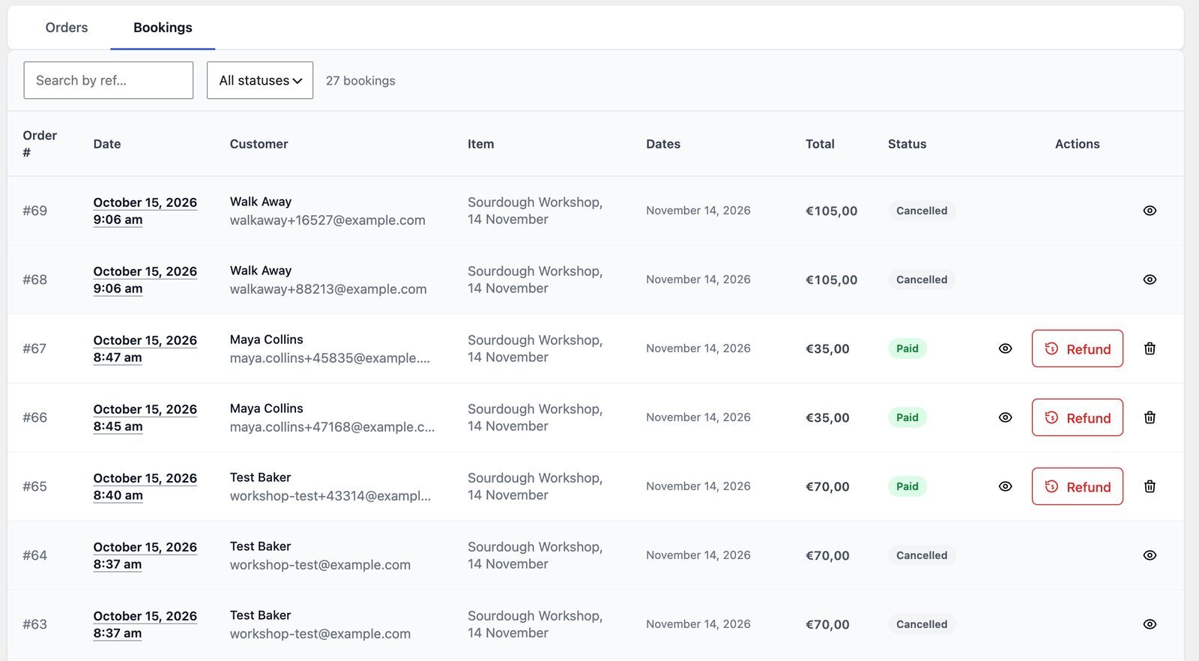This screenshot has width=1199, height=661.
Task: Switch to the Orders tab
Action: (x=67, y=28)
